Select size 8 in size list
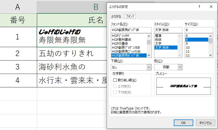The height and width of the screenshot is (130, 218). click(x=197, y=40)
